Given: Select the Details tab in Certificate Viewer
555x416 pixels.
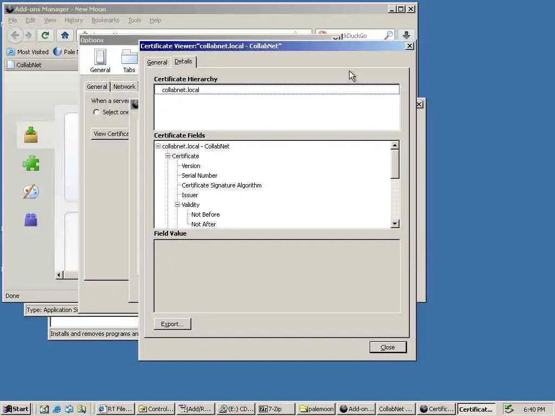Looking at the screenshot, I should tap(183, 62).
